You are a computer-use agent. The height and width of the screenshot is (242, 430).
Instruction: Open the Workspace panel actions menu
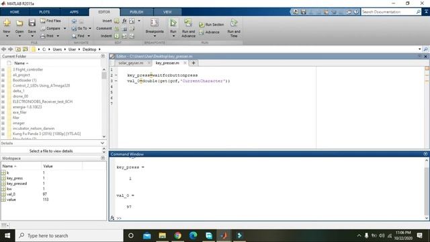pyautogui.click(x=103, y=158)
